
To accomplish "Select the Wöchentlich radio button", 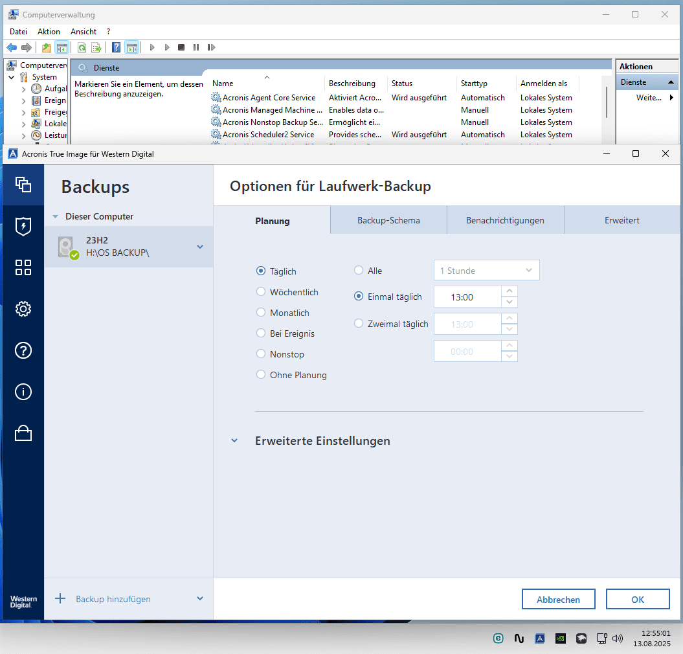I will [x=260, y=291].
